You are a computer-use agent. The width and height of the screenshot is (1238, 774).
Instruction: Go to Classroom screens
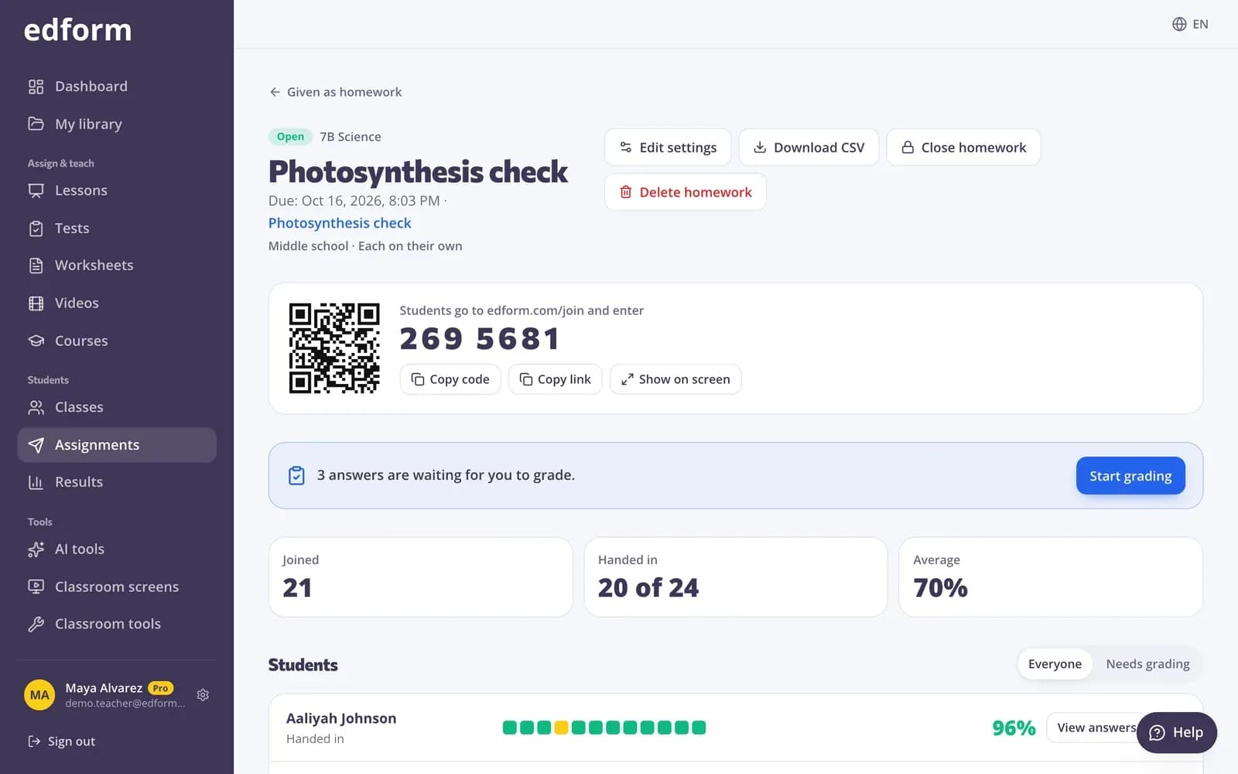pos(117,587)
